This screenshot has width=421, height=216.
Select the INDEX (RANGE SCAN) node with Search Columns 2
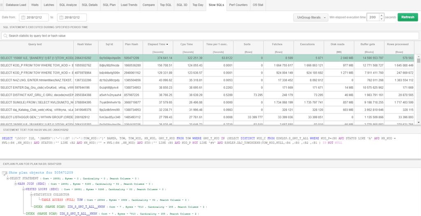[112, 214]
